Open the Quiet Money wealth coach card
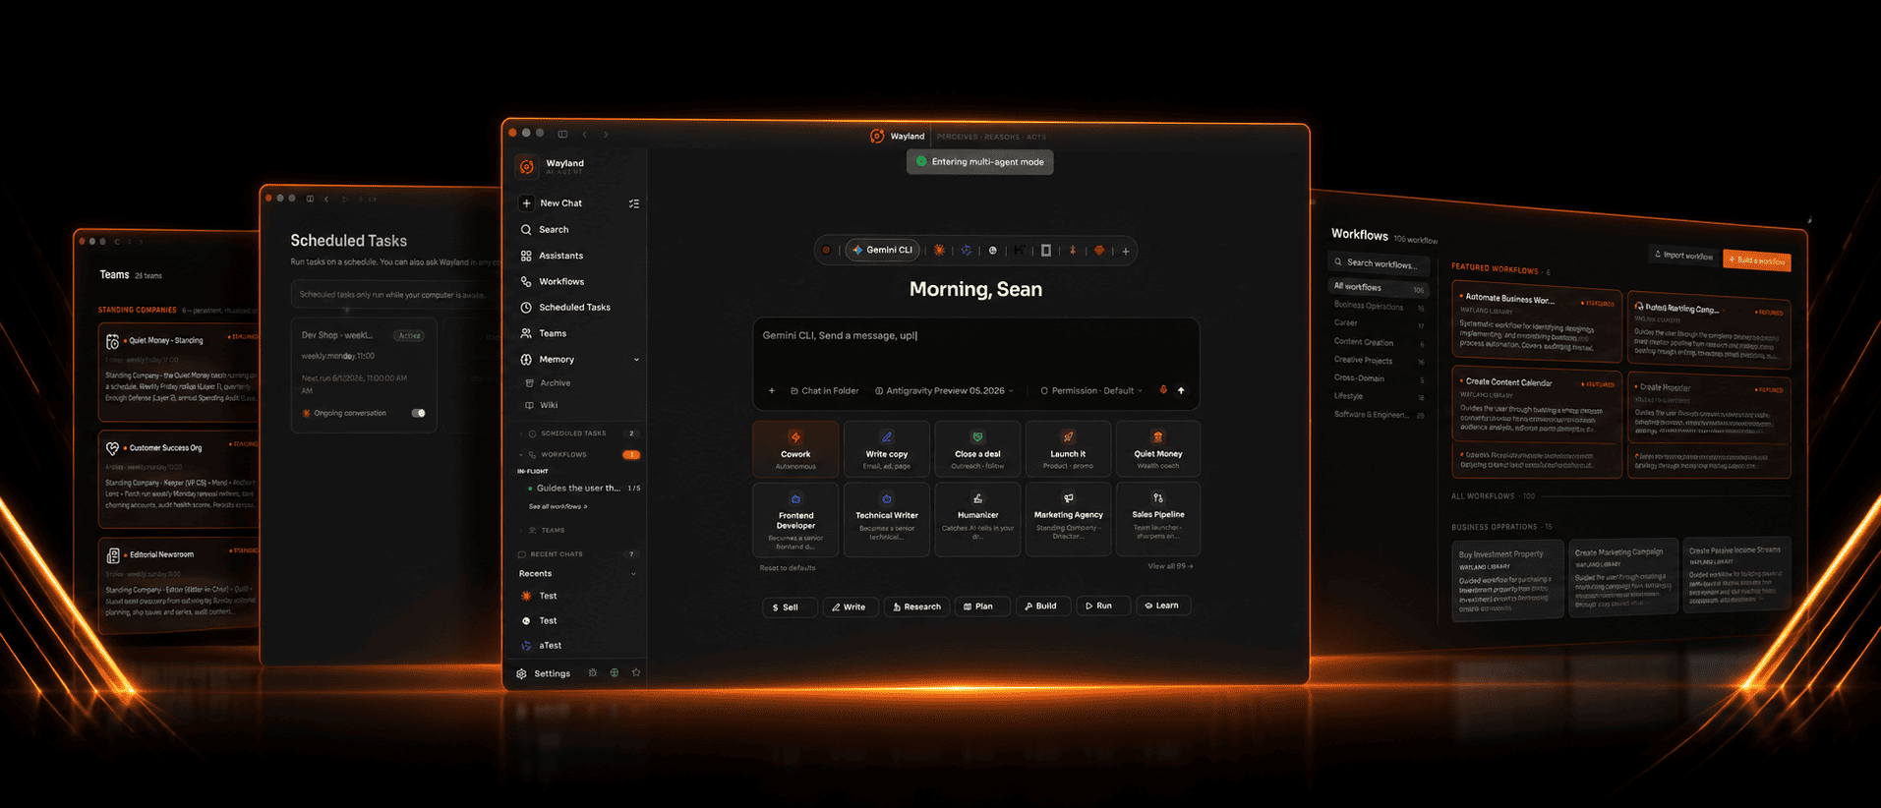Image resolution: width=1881 pixels, height=808 pixels. (1158, 448)
